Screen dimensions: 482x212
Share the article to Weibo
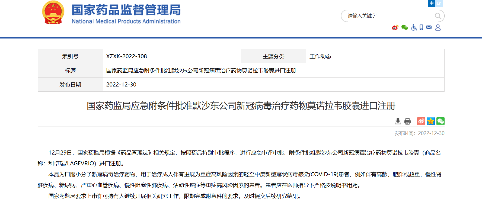tap(421, 121)
